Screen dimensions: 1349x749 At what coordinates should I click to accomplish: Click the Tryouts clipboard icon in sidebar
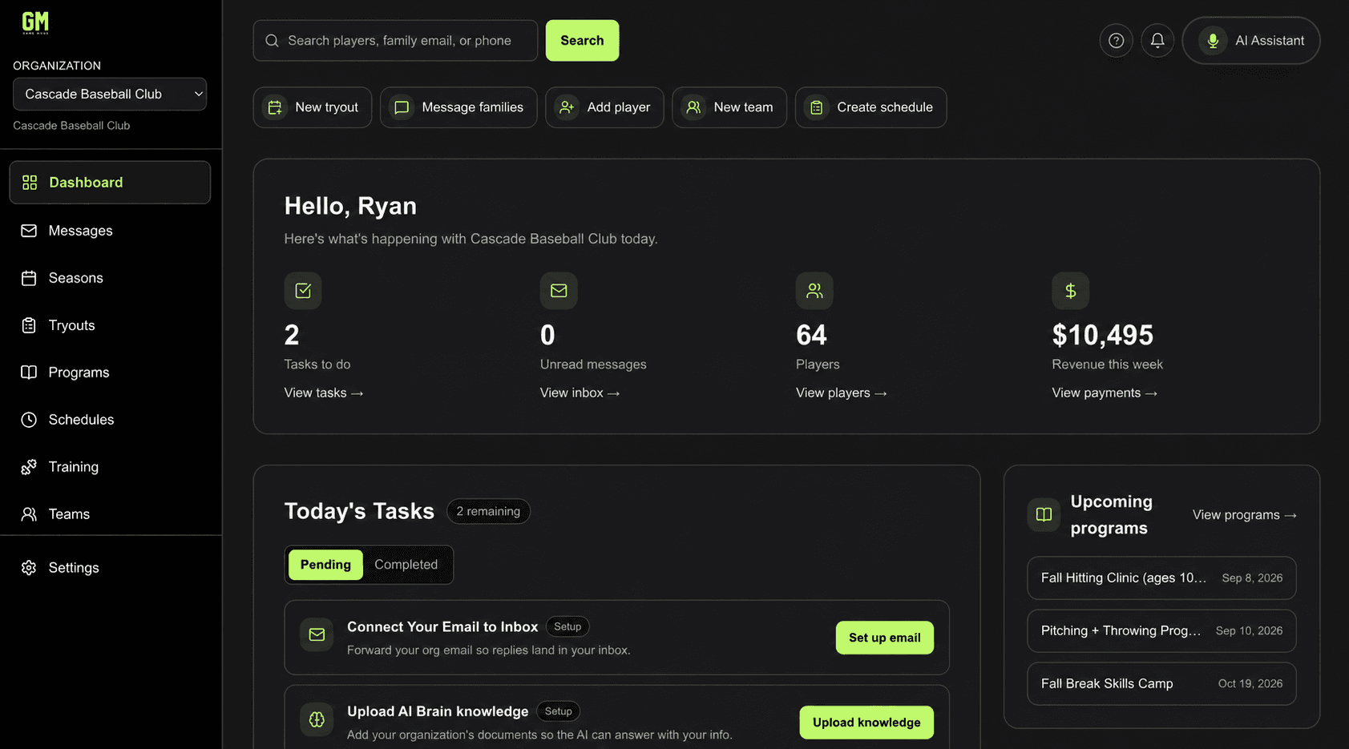29,325
